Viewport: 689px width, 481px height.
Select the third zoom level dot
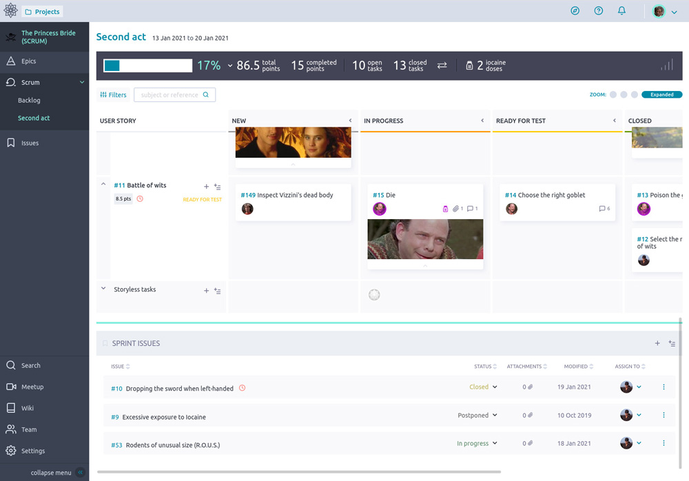coord(634,94)
